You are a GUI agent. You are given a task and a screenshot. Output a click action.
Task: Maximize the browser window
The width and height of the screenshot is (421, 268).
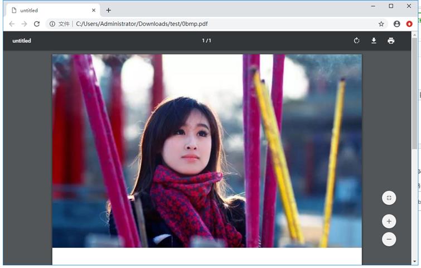391,6
